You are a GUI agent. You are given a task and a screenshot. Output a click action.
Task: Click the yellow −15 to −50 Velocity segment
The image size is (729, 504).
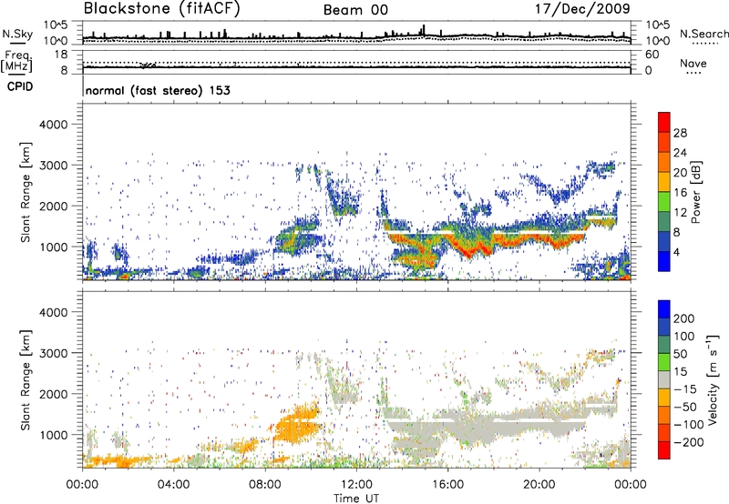664,398
